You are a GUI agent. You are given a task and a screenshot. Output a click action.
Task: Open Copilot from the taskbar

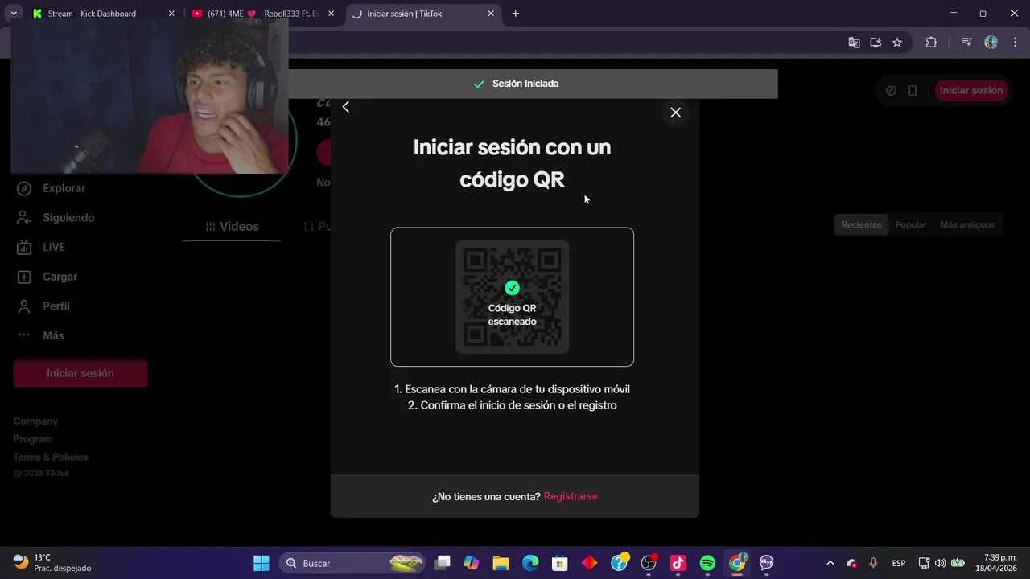pyautogui.click(x=472, y=563)
